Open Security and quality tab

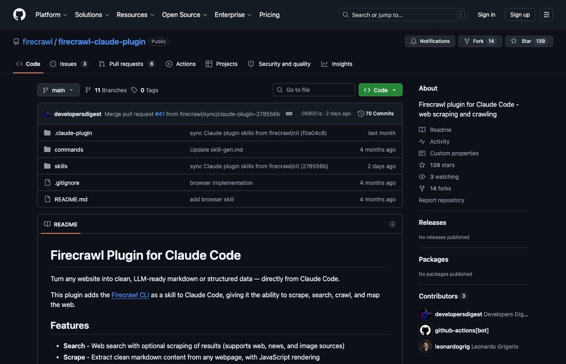tap(279, 64)
